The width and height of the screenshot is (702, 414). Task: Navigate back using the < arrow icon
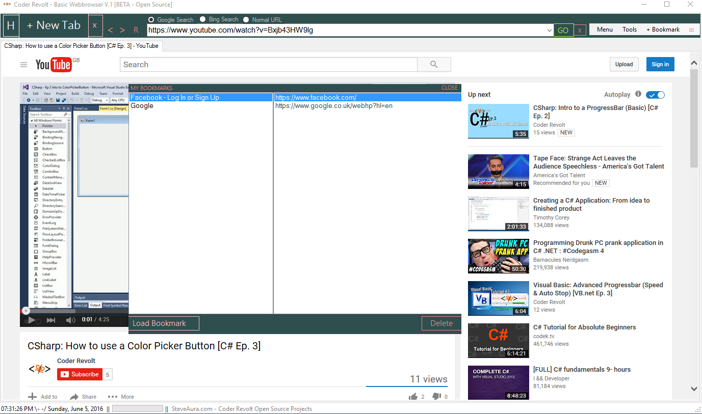pyautogui.click(x=110, y=30)
